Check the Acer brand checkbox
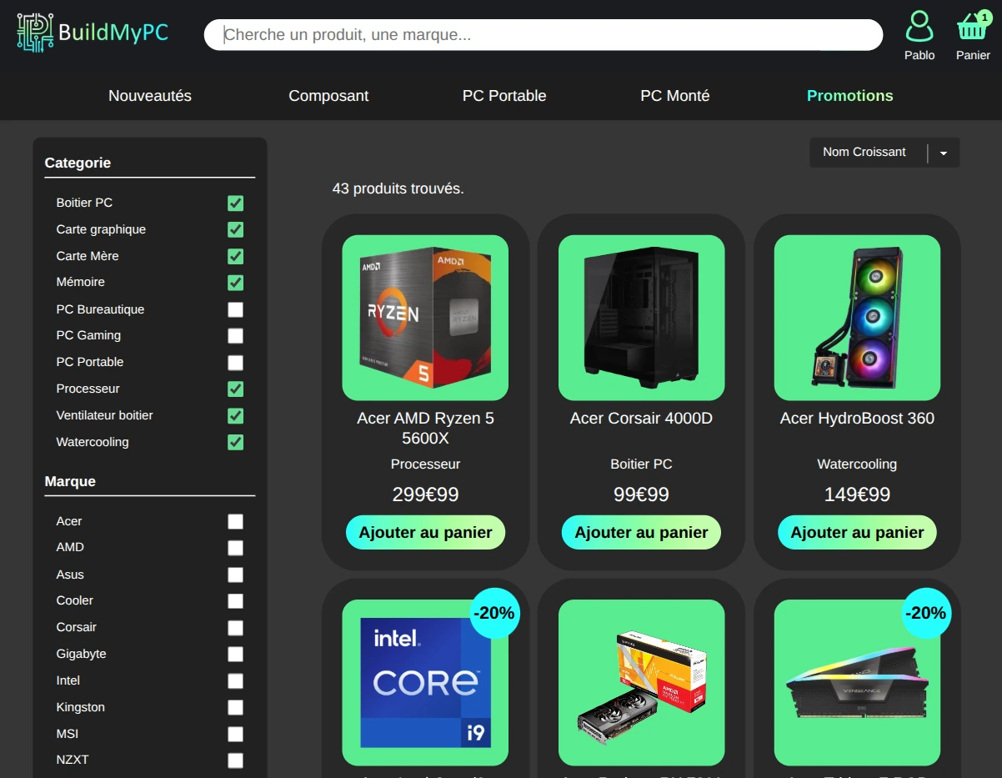1002x778 pixels. coord(236,521)
